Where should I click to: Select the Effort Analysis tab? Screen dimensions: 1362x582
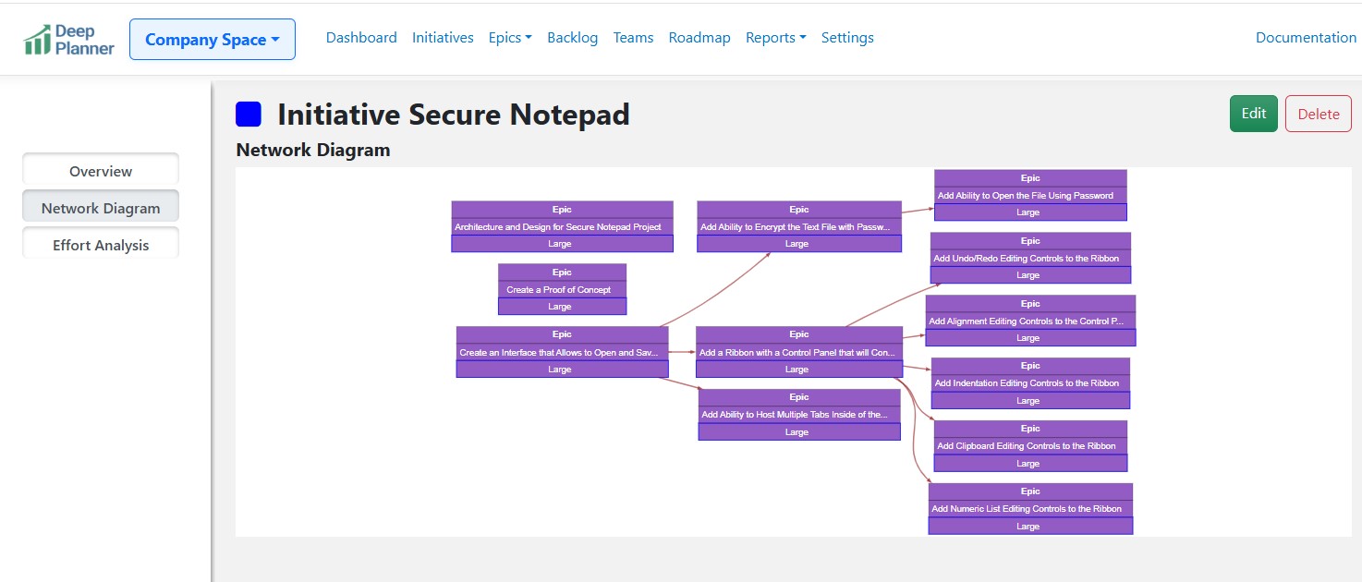[101, 245]
